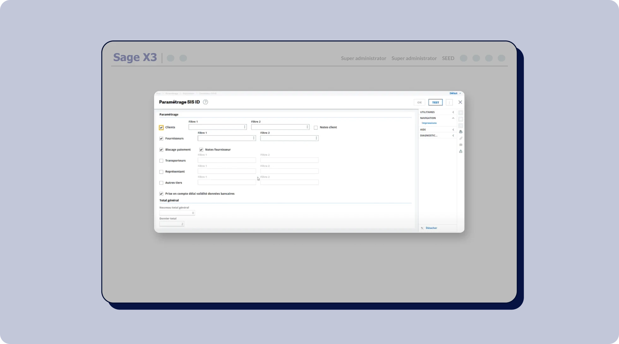Image resolution: width=619 pixels, height=344 pixels.
Task: Open help question mark beside title
Action: coord(205,102)
